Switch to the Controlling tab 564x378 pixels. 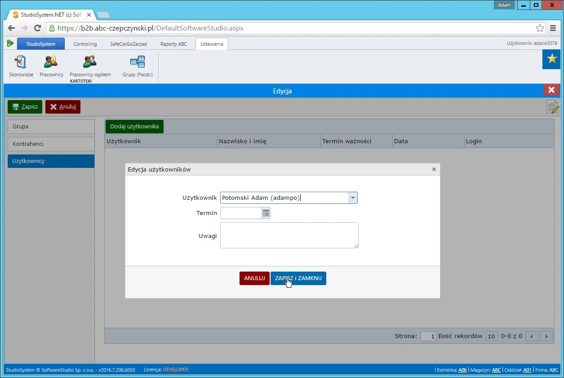pyautogui.click(x=85, y=44)
